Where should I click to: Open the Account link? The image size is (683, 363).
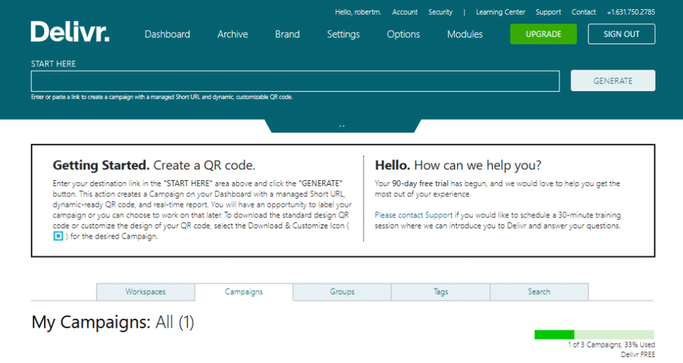pos(405,12)
